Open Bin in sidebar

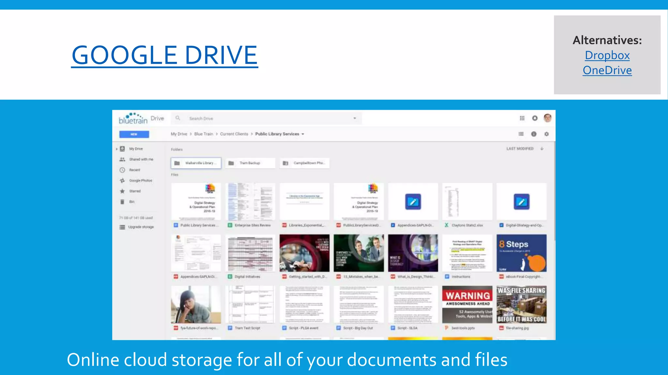(x=131, y=202)
